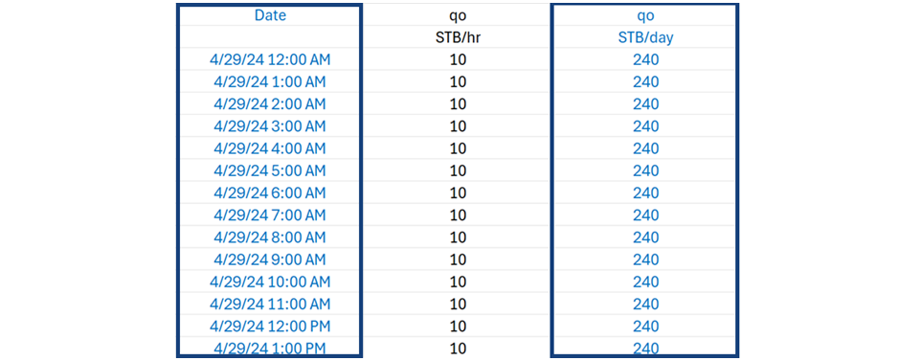Screen dimensions: 898x361
Task: Select the 4/29/24 5:00 AM date cell
Action: click(x=270, y=170)
